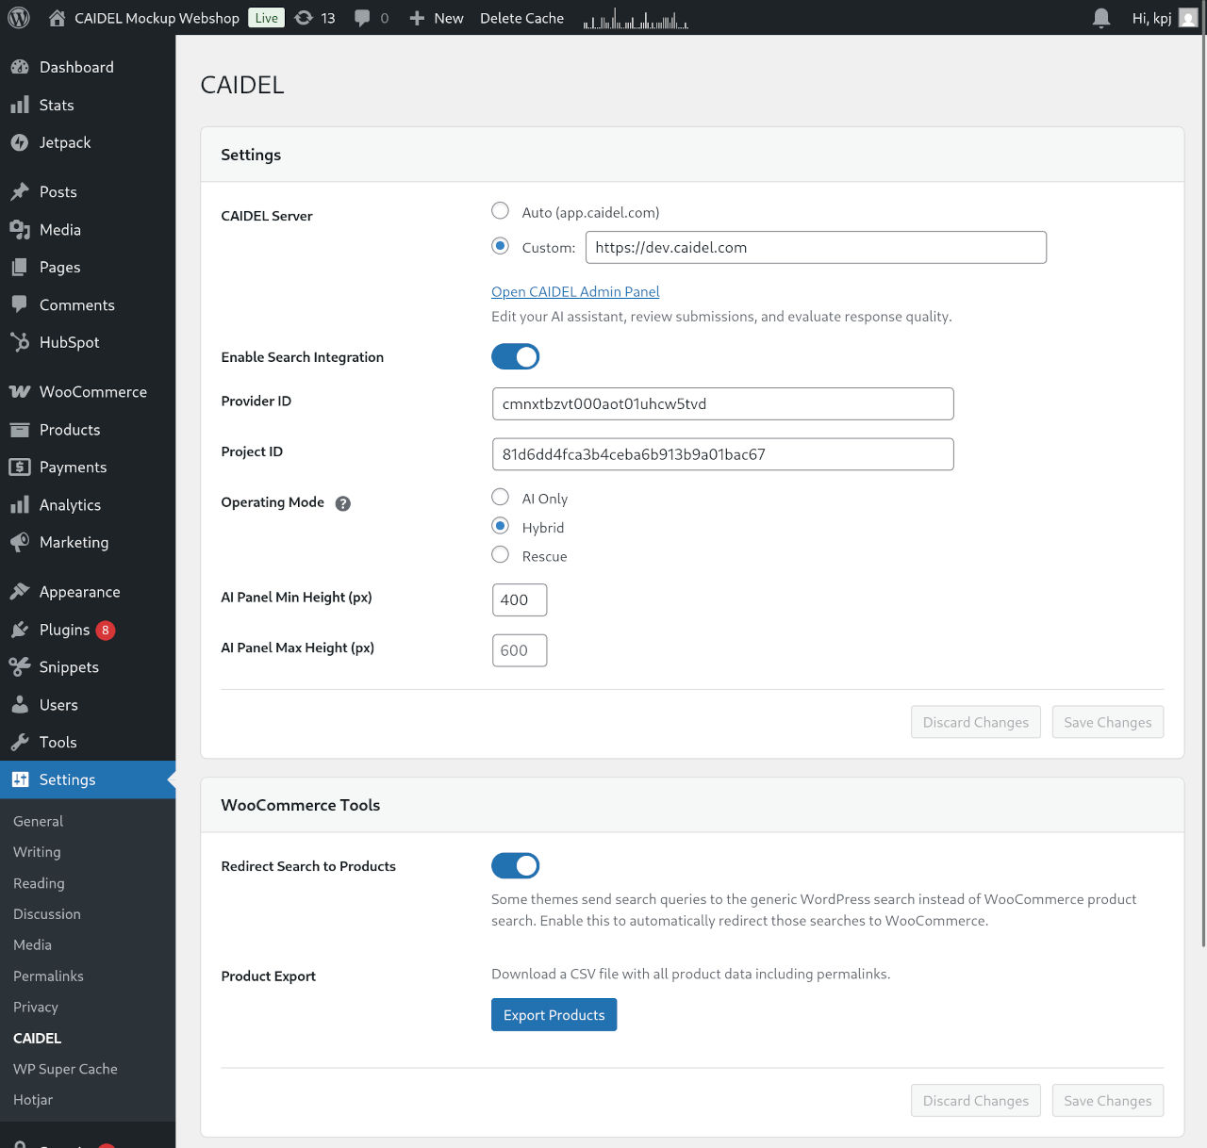Click the Media library icon
1207x1148 pixels.
tap(20, 229)
